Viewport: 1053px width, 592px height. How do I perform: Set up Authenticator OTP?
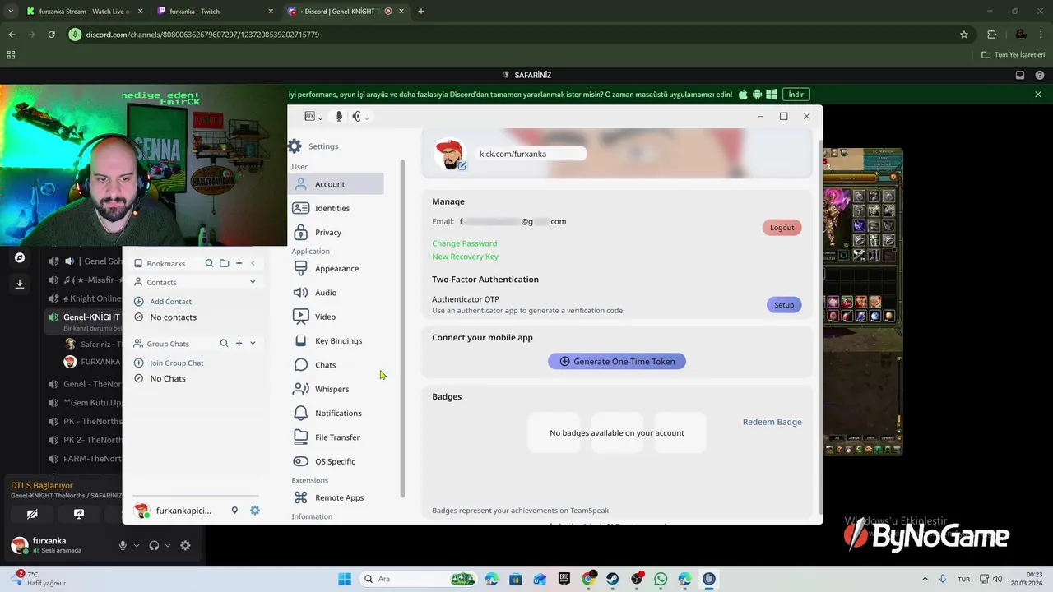click(x=784, y=305)
